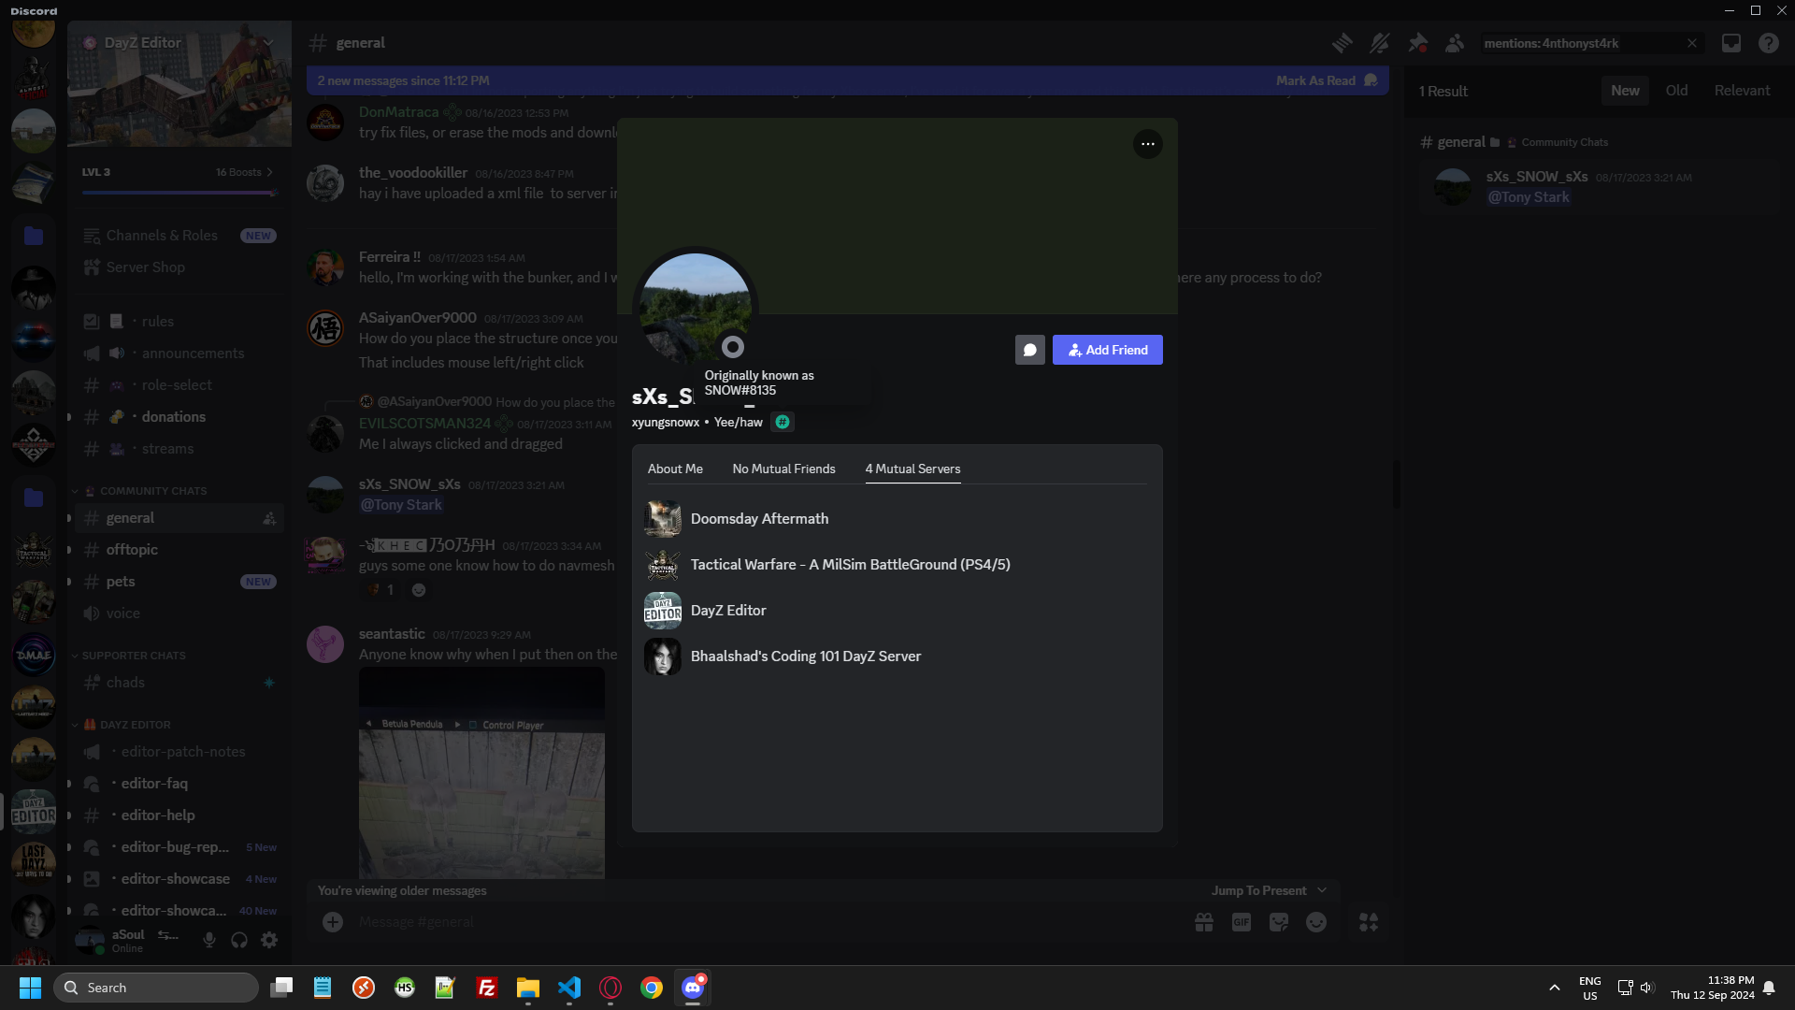The width and height of the screenshot is (1795, 1010).
Task: Select the 4 Mutual Servers tab
Action: coord(913,469)
